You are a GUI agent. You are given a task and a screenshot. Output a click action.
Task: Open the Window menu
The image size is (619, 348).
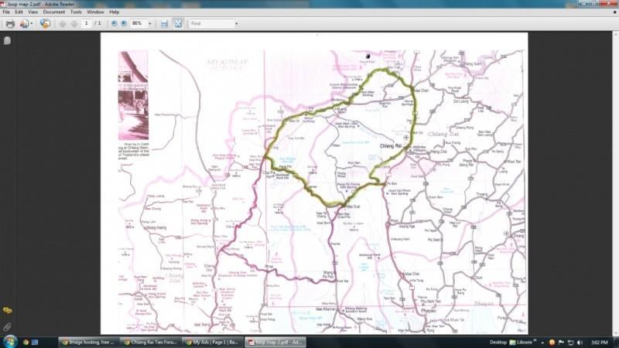pos(95,12)
